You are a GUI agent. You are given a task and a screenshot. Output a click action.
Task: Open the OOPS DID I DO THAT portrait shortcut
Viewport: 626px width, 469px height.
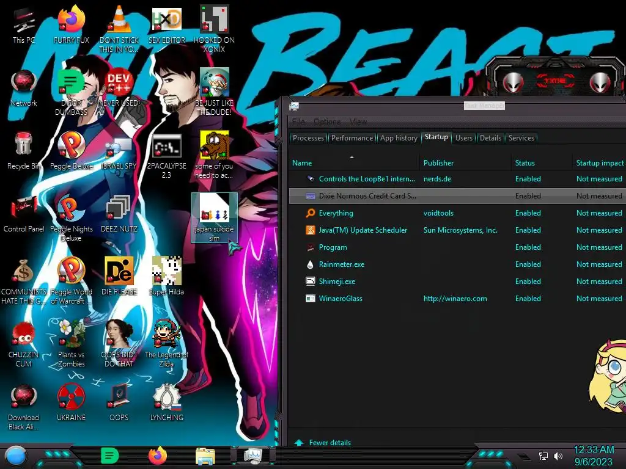coord(119,344)
